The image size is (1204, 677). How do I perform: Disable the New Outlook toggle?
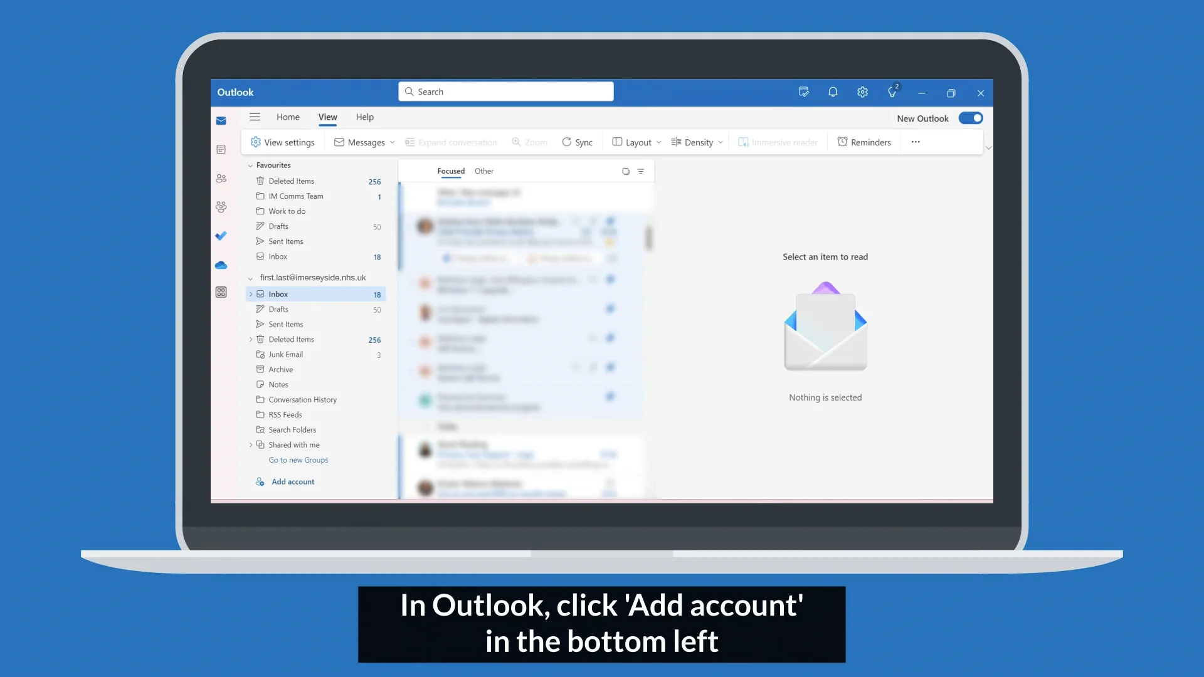point(971,118)
